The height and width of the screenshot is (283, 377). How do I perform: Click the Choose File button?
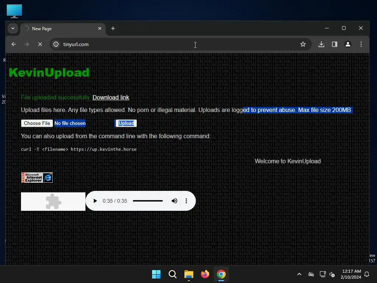coord(37,123)
